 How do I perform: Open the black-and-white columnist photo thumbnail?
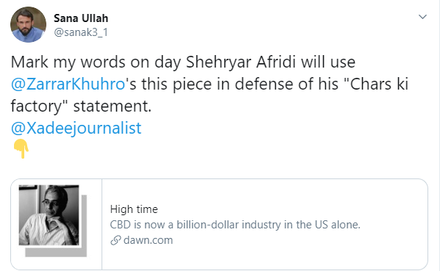pyautogui.click(x=49, y=215)
